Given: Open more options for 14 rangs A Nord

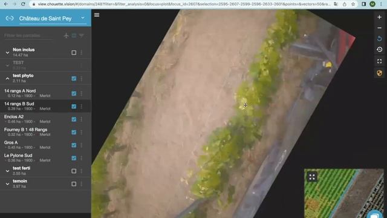Looking at the screenshot, I should [x=82, y=93].
